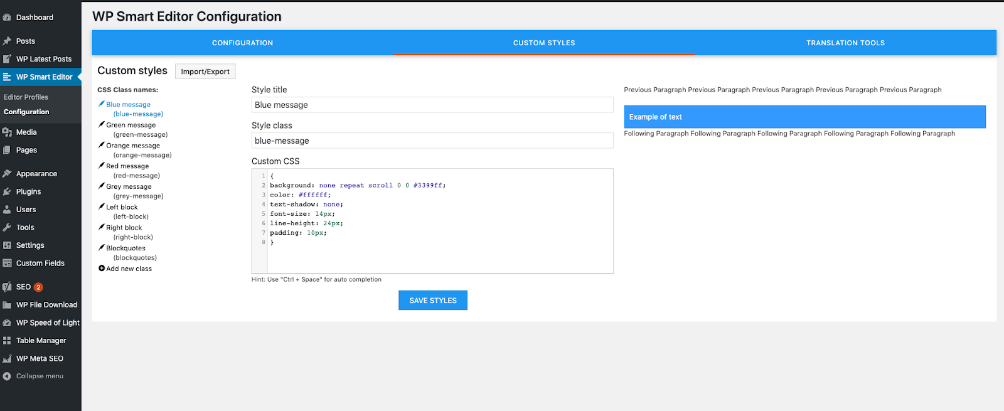Click the brush icon beside Blockquotes
This screenshot has height=411, width=1004.
pos(102,247)
